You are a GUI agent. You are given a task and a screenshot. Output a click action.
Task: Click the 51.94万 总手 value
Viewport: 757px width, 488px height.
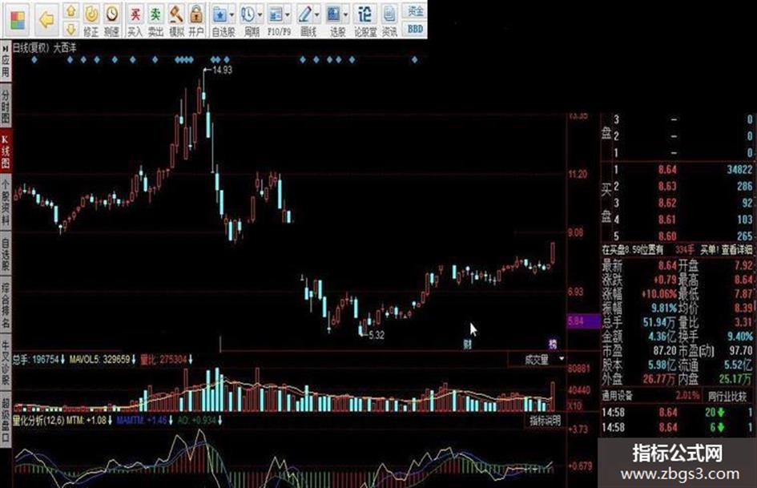click(x=660, y=322)
